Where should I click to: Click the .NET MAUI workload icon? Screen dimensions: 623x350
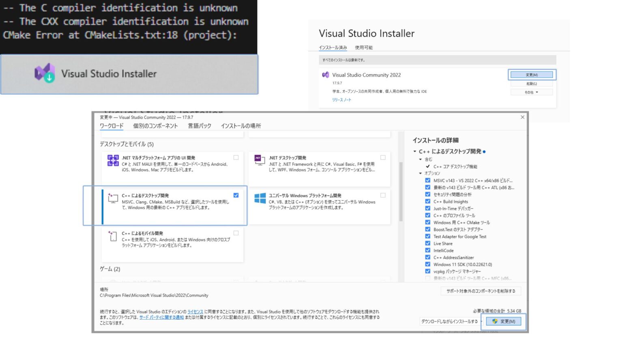(113, 160)
